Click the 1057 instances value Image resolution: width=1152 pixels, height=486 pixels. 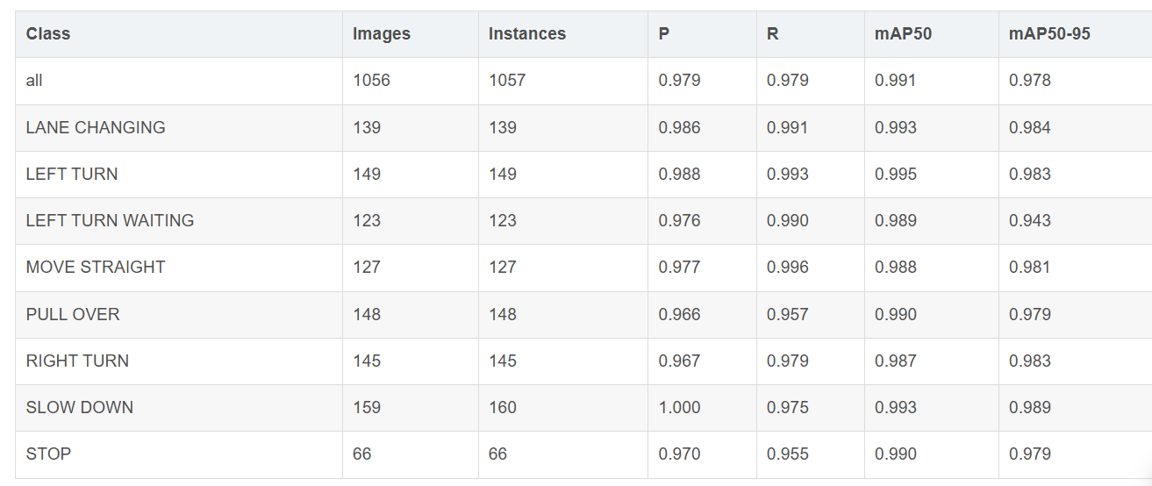(x=507, y=81)
